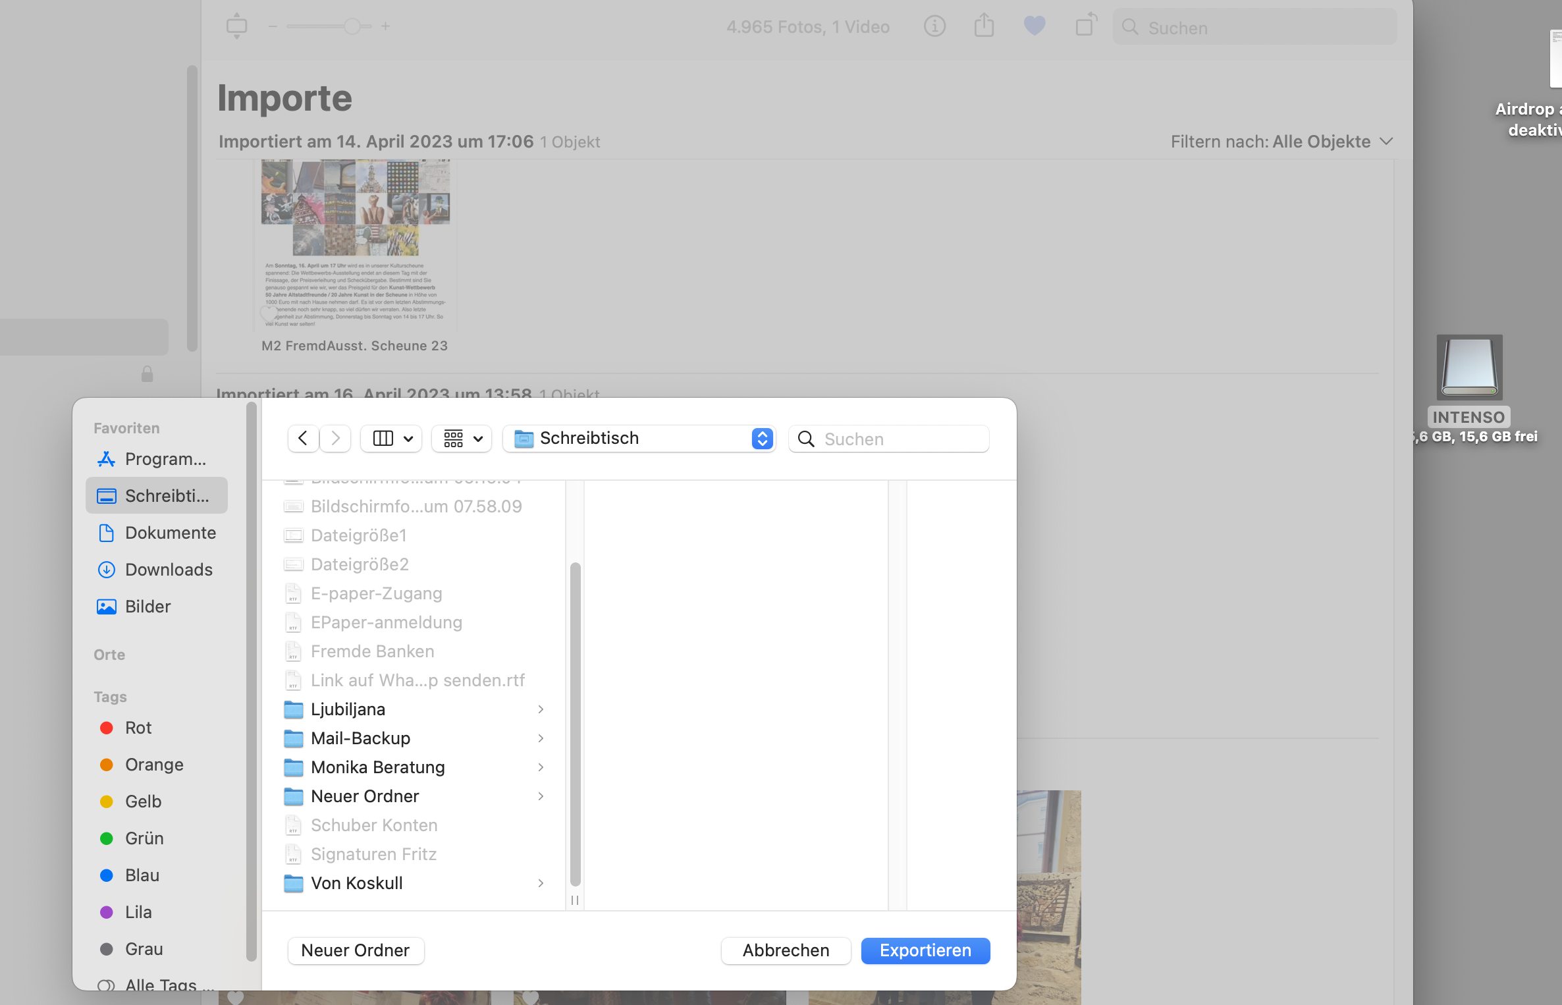Image resolution: width=1562 pixels, height=1005 pixels.
Task: Click the share icon in Photos toolbar
Action: pos(984,26)
